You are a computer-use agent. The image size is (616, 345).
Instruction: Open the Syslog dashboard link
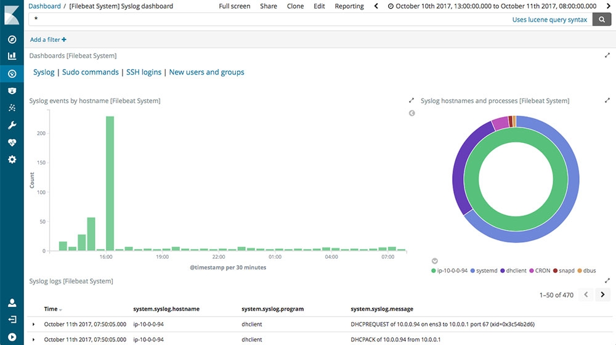coord(44,72)
